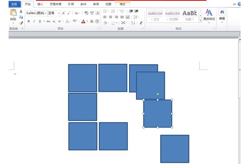250x164 pixels.
Task: Select the blue square with handles
Action: pos(158,114)
